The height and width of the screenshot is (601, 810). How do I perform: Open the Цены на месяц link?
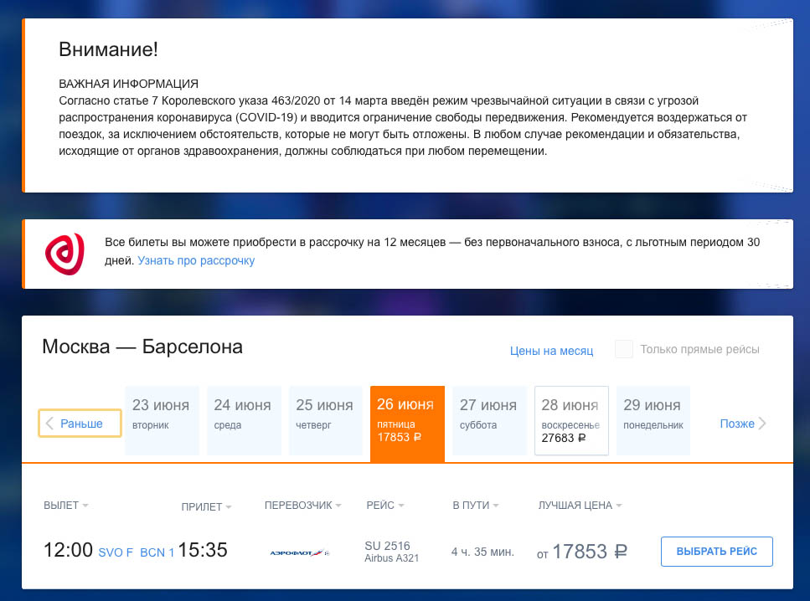[551, 351]
